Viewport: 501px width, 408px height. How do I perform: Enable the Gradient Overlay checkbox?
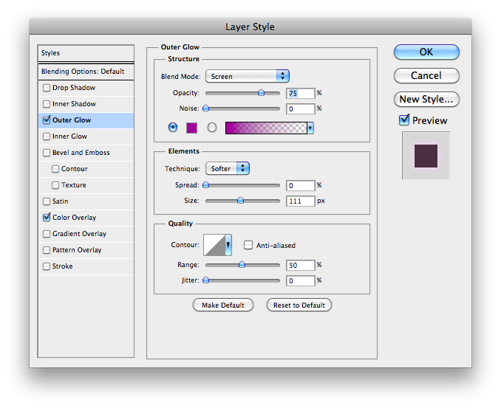pos(47,234)
